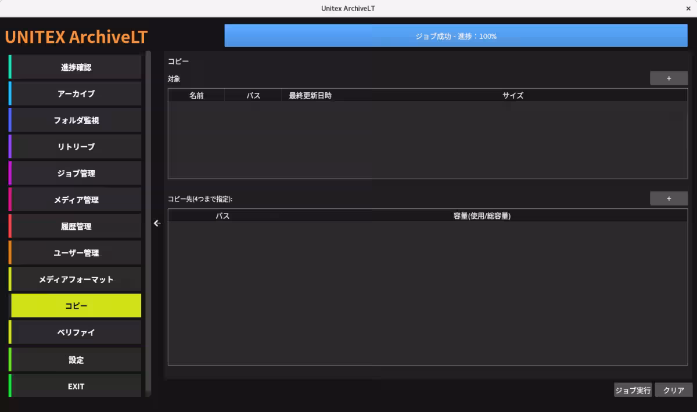Collapse the sidebar with the left arrow
This screenshot has height=412, width=697.
(x=156, y=223)
